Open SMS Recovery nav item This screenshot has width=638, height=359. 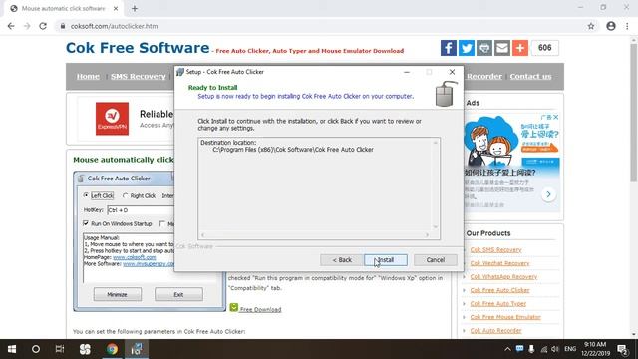[x=139, y=76]
